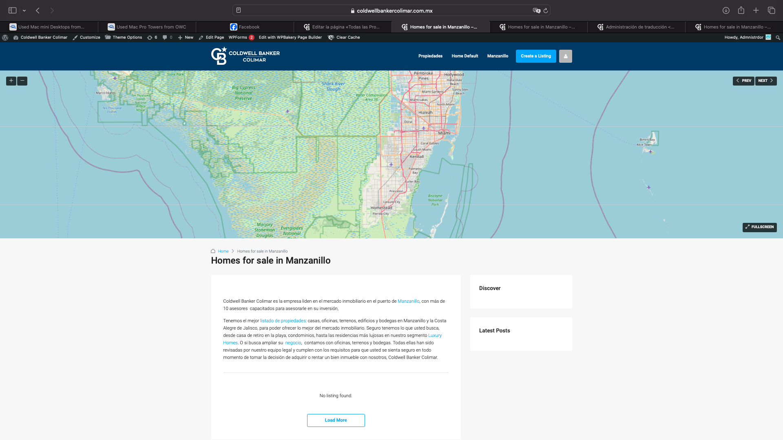This screenshot has height=440, width=783.
Task: Open the admin bar search icon
Action: point(778,37)
